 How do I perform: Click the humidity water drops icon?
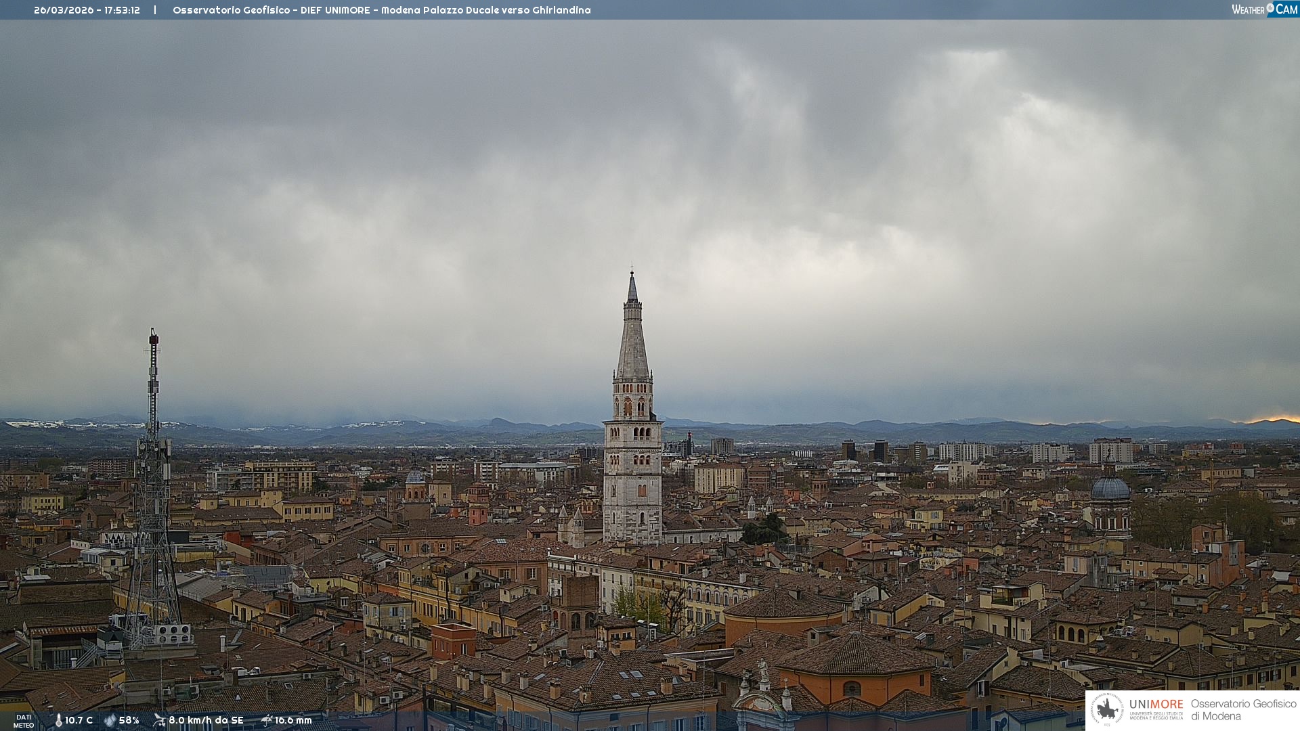coord(110,721)
